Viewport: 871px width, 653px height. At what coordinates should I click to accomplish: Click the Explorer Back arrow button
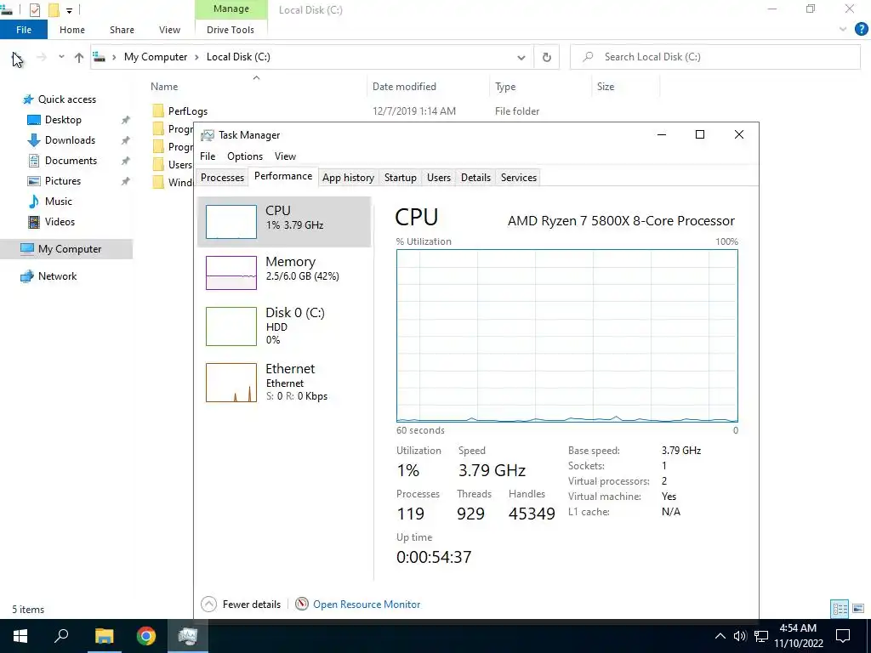[17, 57]
